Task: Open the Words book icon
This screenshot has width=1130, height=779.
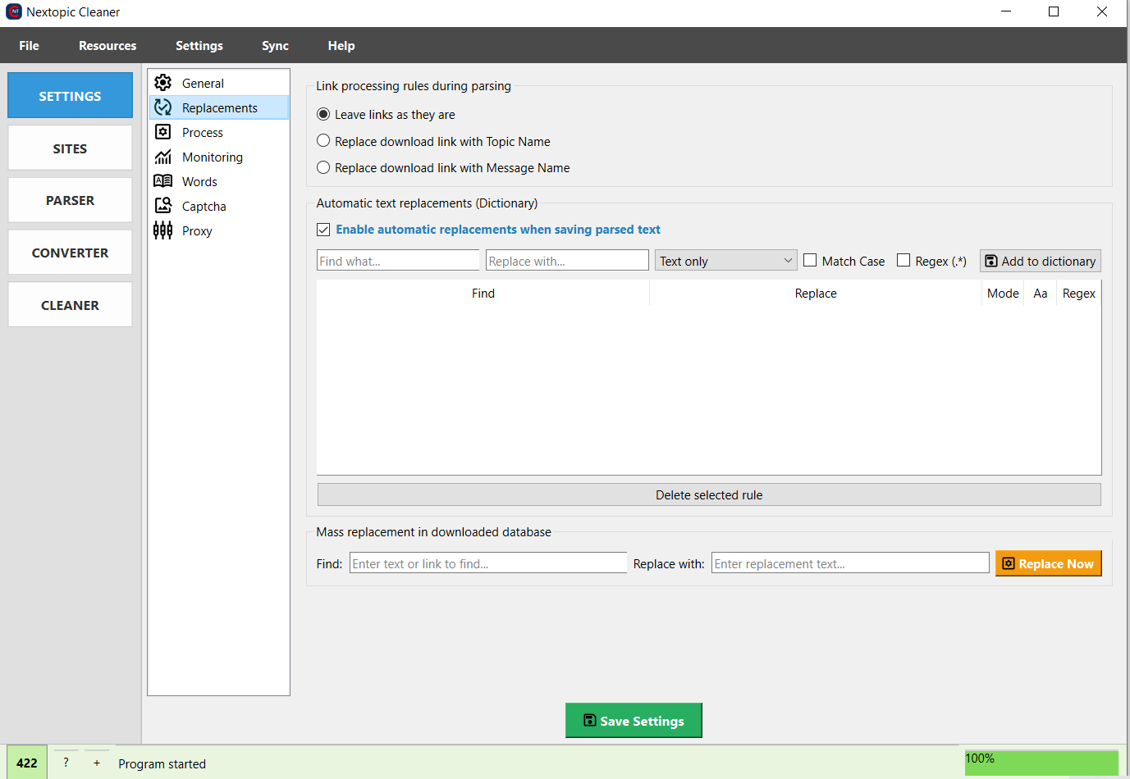Action: pyautogui.click(x=163, y=181)
